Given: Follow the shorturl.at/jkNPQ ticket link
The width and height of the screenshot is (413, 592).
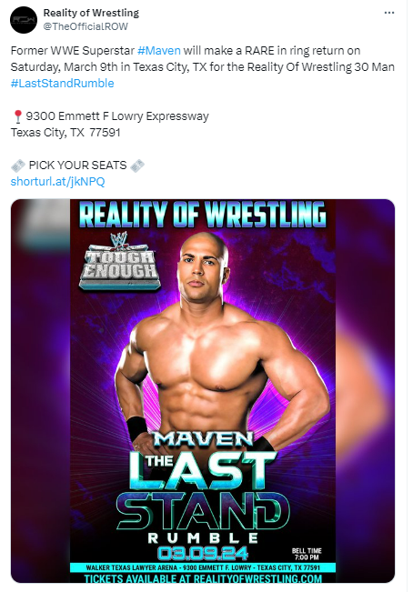Looking at the screenshot, I should [x=57, y=182].
